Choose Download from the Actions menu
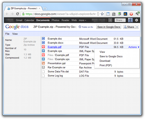 point(105,61)
